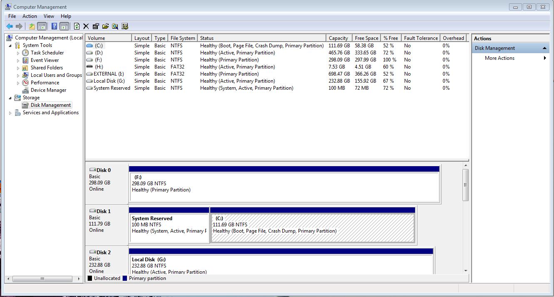Select the (F:) volume row in list
This screenshot has height=297, width=554.
277,60
